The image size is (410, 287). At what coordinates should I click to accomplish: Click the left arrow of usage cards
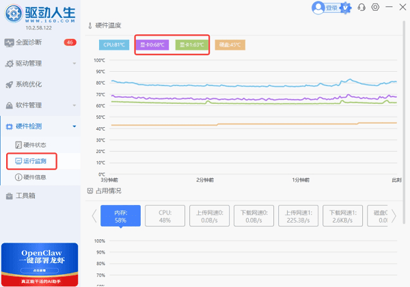[94, 216]
